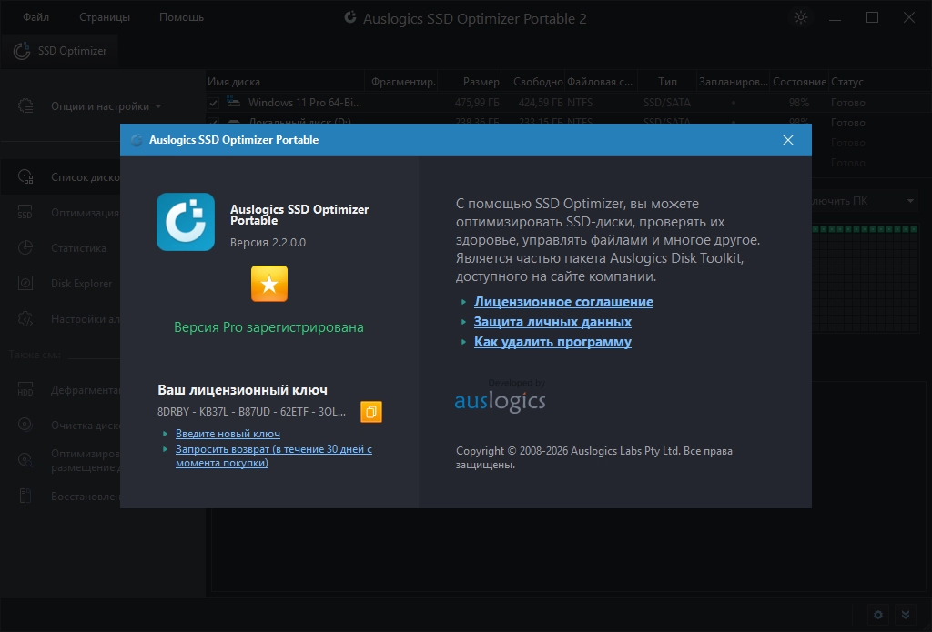Image resolution: width=932 pixels, height=632 pixels.
Task: Click the '475,99 ГБ' size cell
Action: pos(477,103)
